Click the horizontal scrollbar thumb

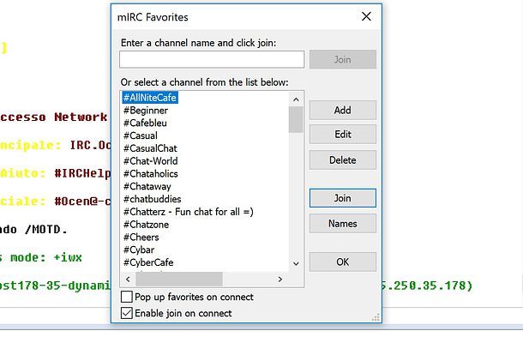[x=179, y=279]
